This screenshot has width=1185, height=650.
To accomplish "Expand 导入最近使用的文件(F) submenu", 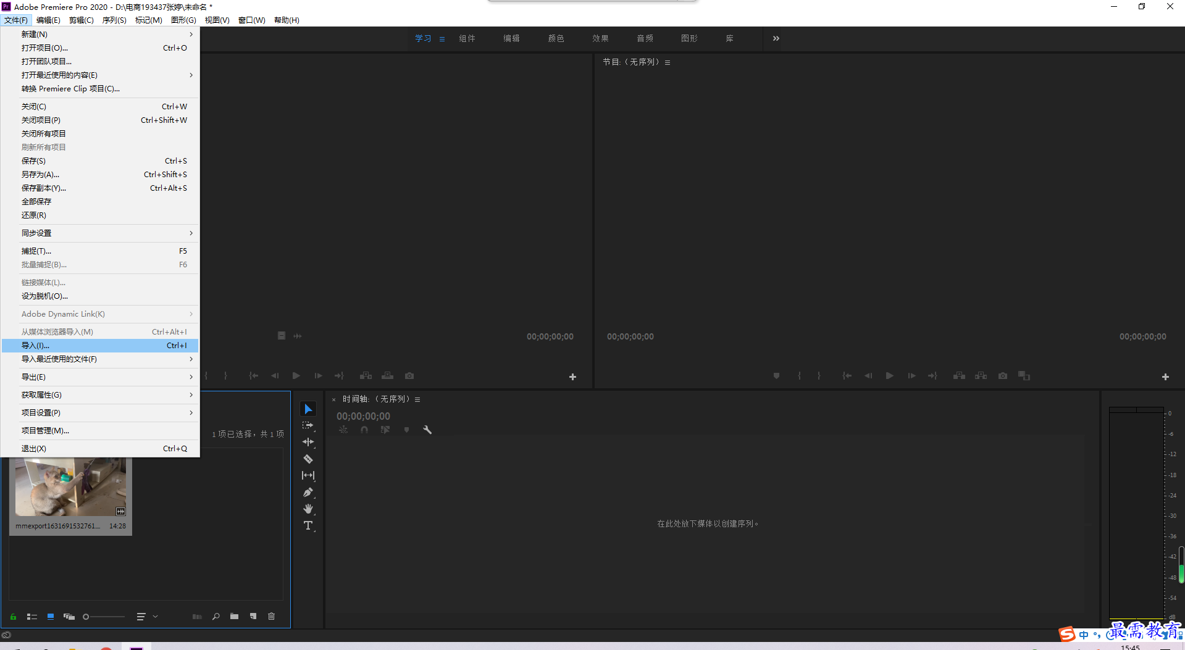I will pyautogui.click(x=100, y=359).
